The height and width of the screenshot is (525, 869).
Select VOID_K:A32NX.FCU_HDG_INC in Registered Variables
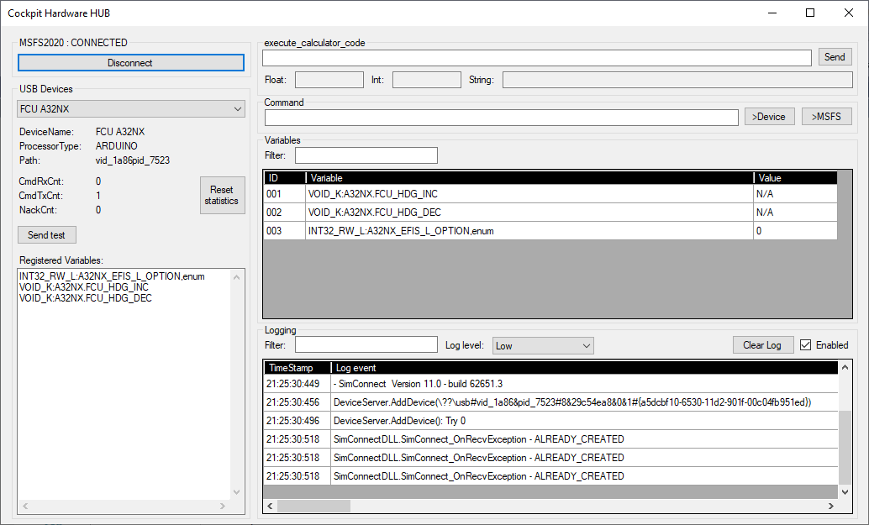click(84, 287)
